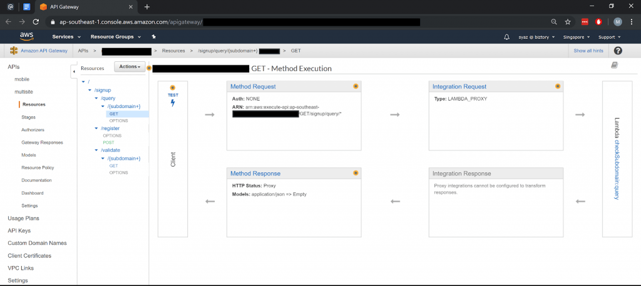Select the /validate resource
The width and height of the screenshot is (641, 286).
point(110,150)
